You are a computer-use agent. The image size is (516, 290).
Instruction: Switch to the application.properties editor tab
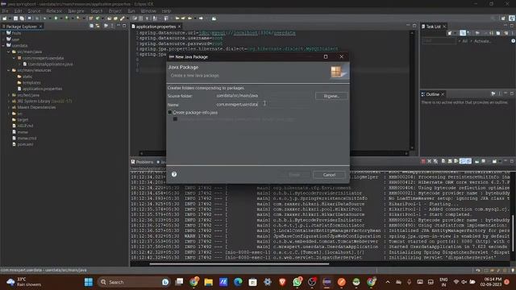pos(156,27)
